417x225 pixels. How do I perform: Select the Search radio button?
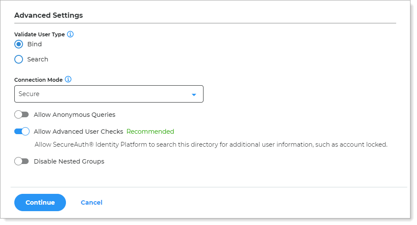click(x=19, y=59)
